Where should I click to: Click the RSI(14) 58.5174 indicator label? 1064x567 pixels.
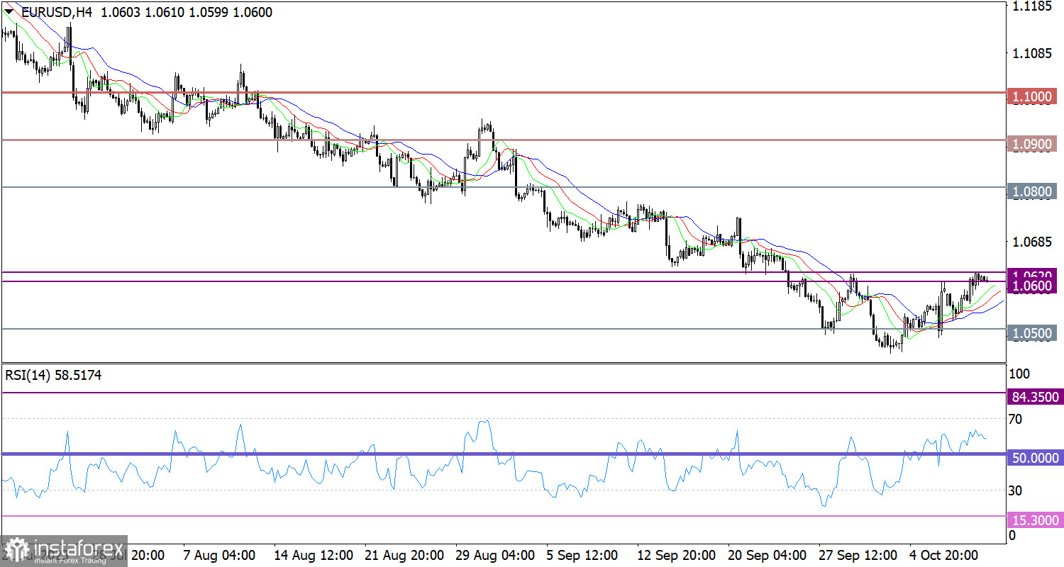pyautogui.click(x=53, y=376)
